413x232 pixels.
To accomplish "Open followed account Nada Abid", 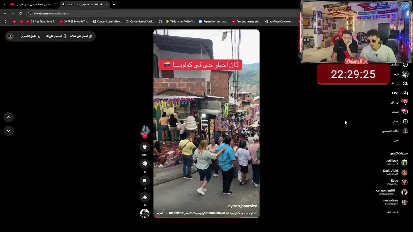I will tap(395, 172).
